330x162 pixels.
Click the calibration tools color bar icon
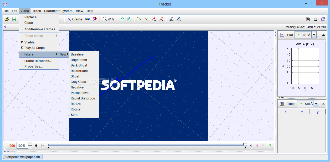tap(87, 19)
